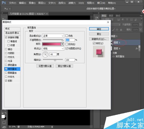Click default foreground/background colors icon
This screenshot has height=129, width=144.
(x=2, y=113)
